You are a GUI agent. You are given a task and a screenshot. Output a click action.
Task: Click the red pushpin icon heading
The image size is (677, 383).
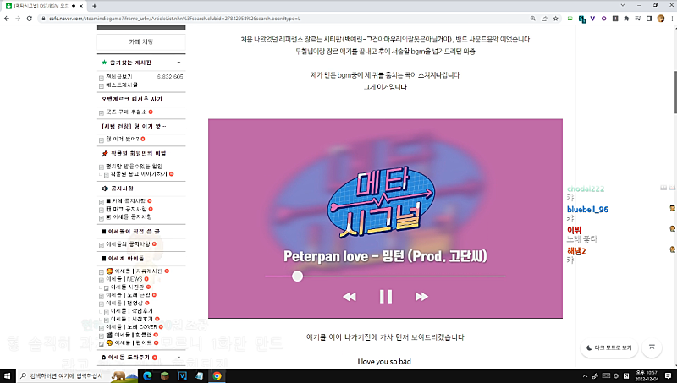[104, 153]
